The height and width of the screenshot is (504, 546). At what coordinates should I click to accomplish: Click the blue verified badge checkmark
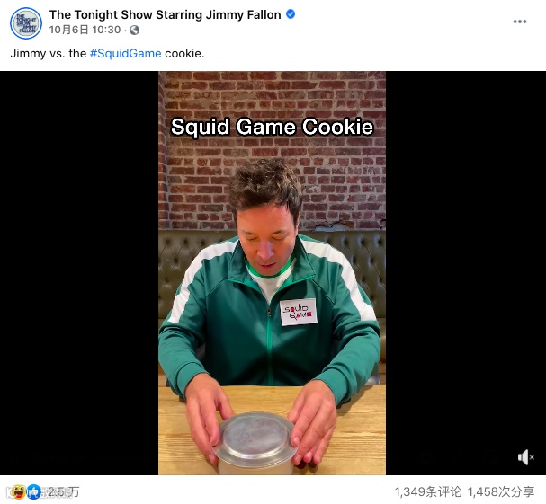[x=291, y=14]
